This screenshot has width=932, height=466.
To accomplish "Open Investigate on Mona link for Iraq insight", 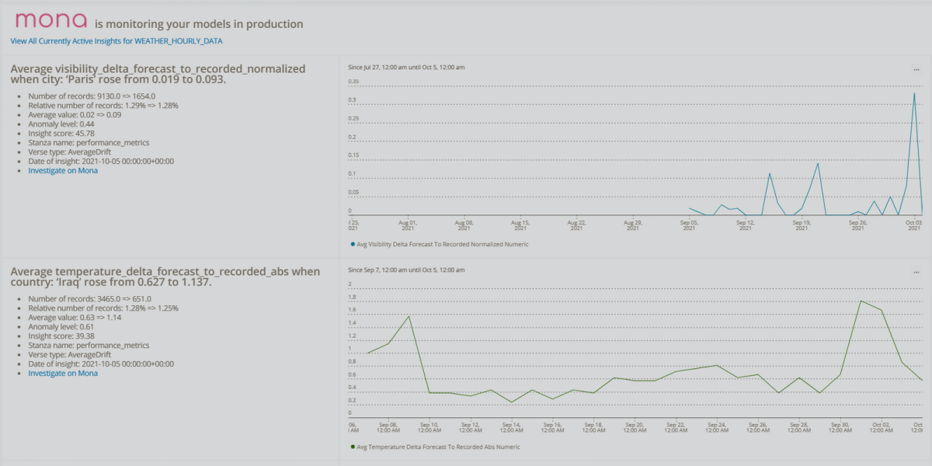I will (63, 373).
